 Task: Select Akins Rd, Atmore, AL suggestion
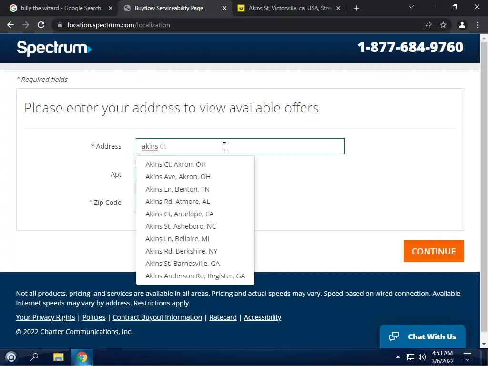(195, 202)
